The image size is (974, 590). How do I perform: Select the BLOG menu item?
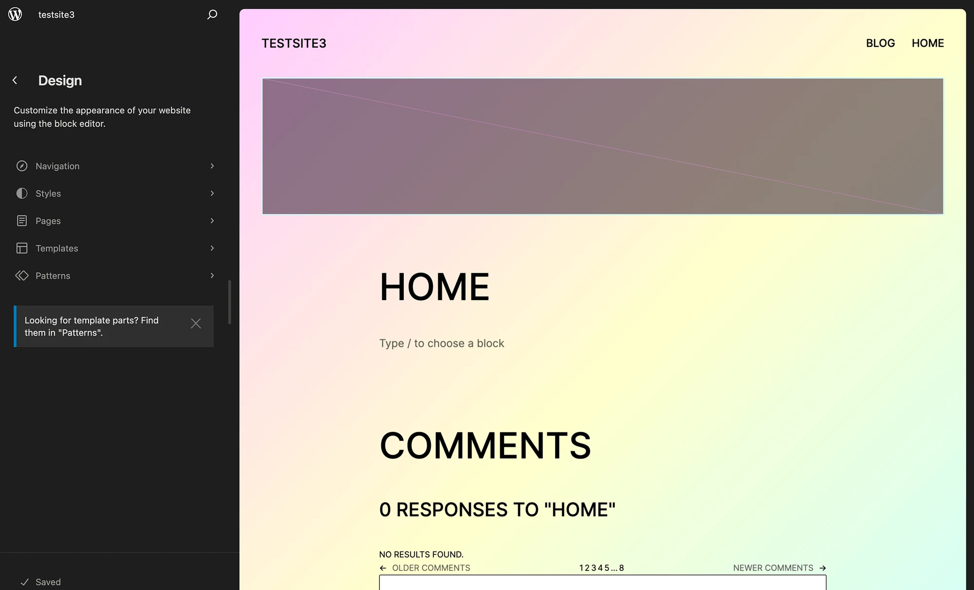pos(880,43)
